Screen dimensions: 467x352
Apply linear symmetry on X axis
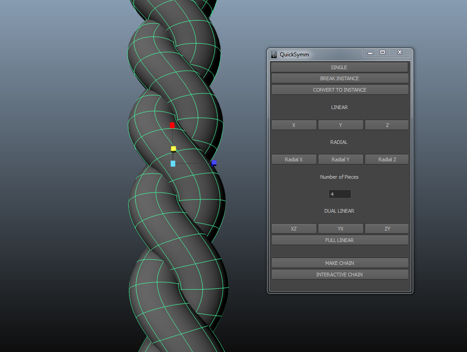pos(294,125)
